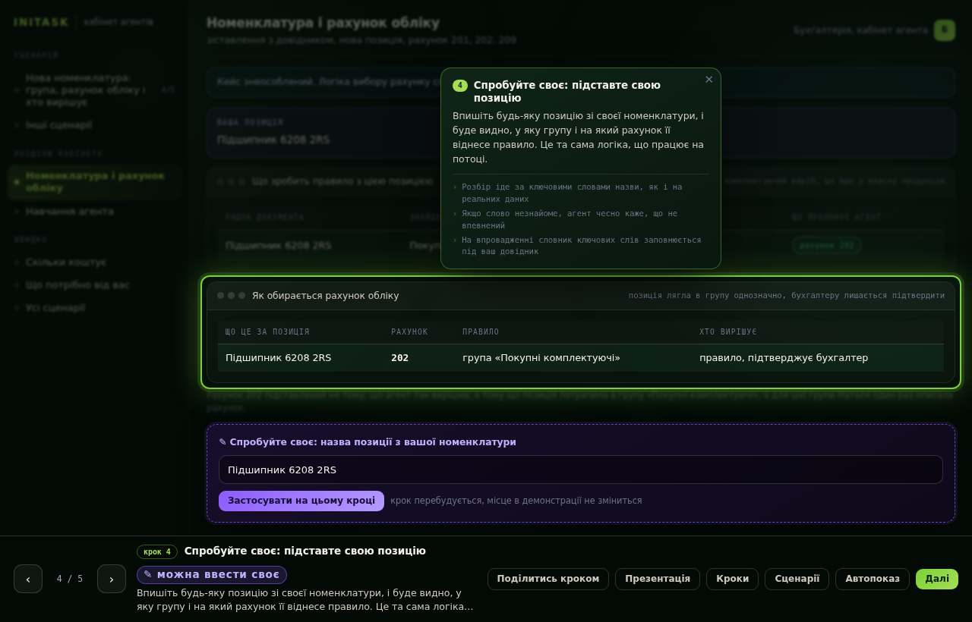Image resolution: width=972 pixels, height=622 pixels.
Task: Click the INITASK logo
Action: pyautogui.click(x=41, y=22)
